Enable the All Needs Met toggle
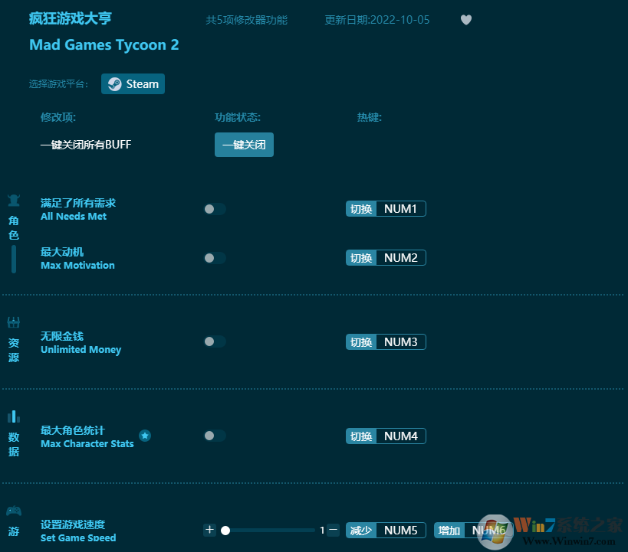Viewport: 628px width, 552px height. click(x=213, y=208)
